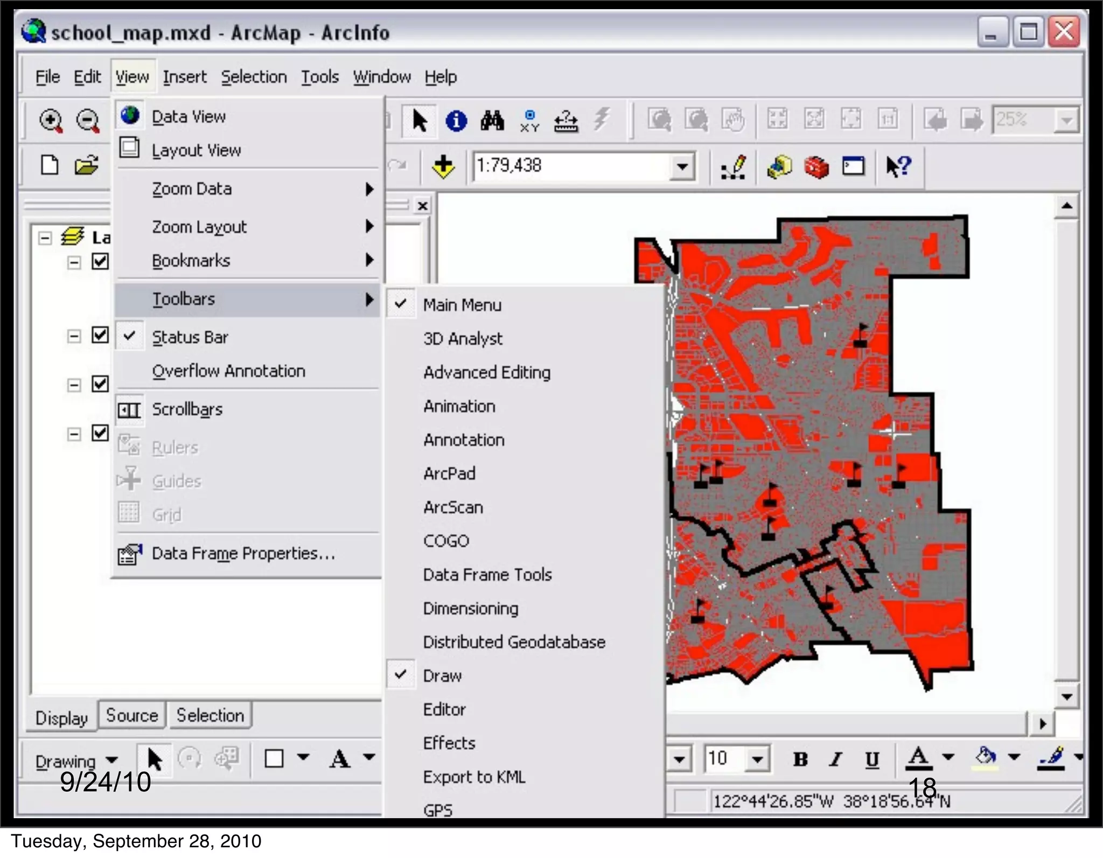
Task: Open the map scale dropdown 1:79,438
Action: [682, 166]
